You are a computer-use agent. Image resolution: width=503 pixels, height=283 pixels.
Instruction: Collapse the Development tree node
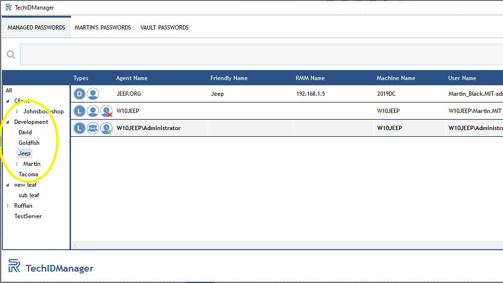pos(8,122)
